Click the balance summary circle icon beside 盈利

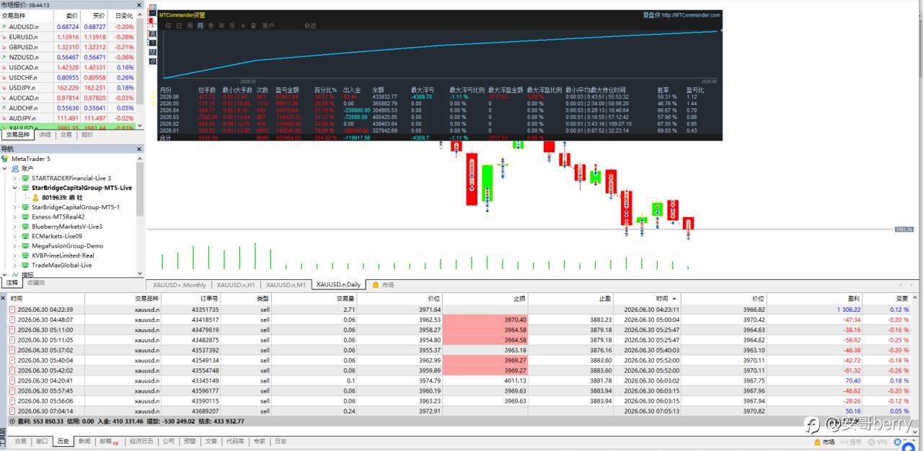(12, 421)
